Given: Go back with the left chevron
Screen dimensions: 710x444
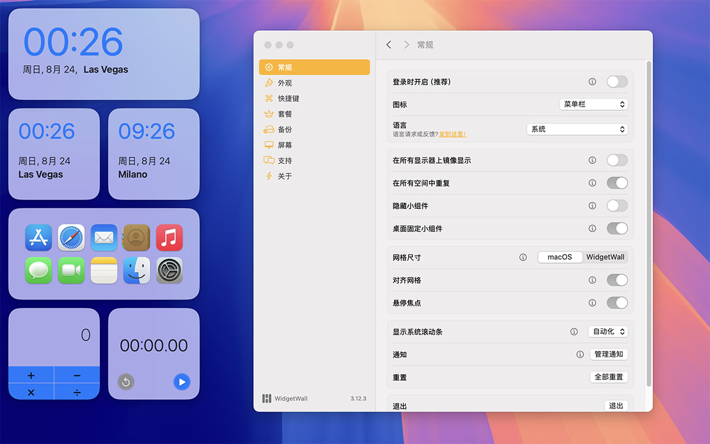Looking at the screenshot, I should pos(389,45).
